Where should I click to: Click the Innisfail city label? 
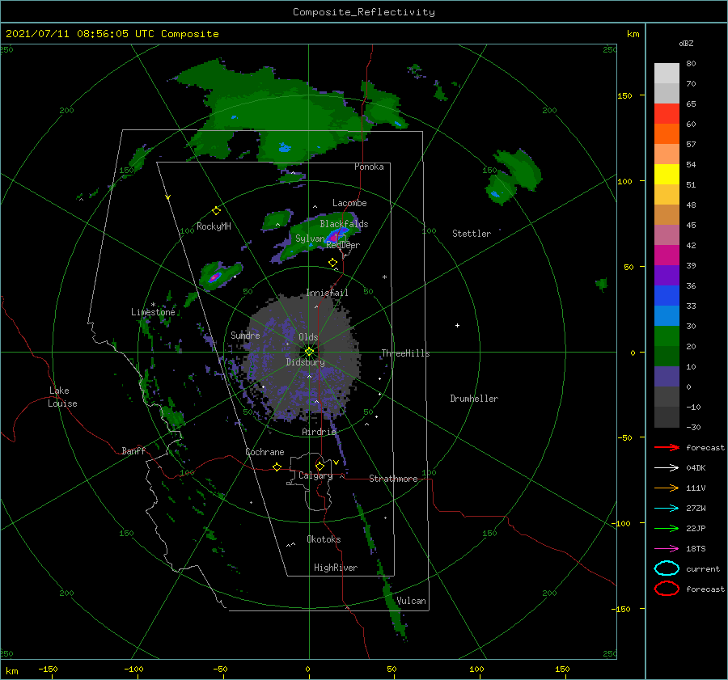pos(327,293)
